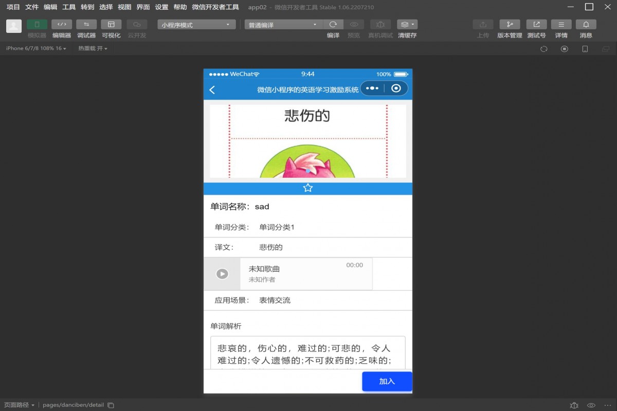
Task: Click the 单词名称：sad text
Action: (240, 207)
